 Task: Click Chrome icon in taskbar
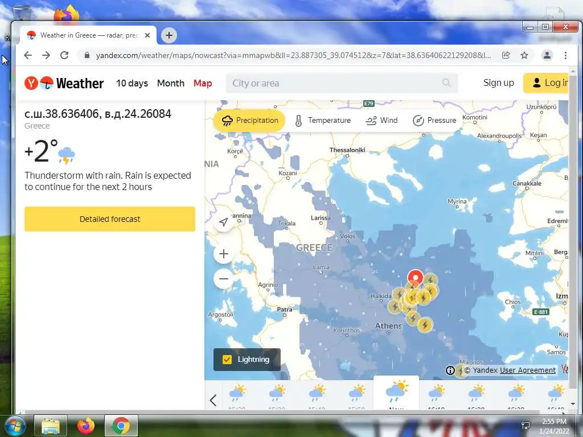click(121, 426)
